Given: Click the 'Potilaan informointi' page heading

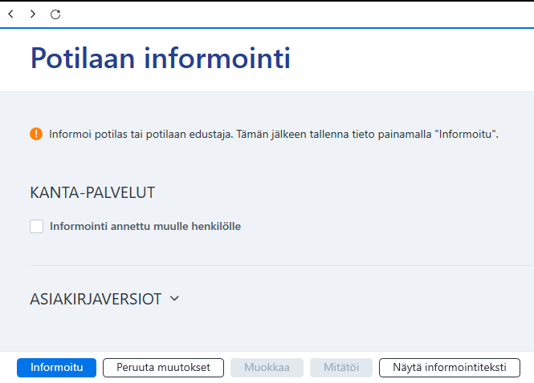Looking at the screenshot, I should tap(161, 58).
